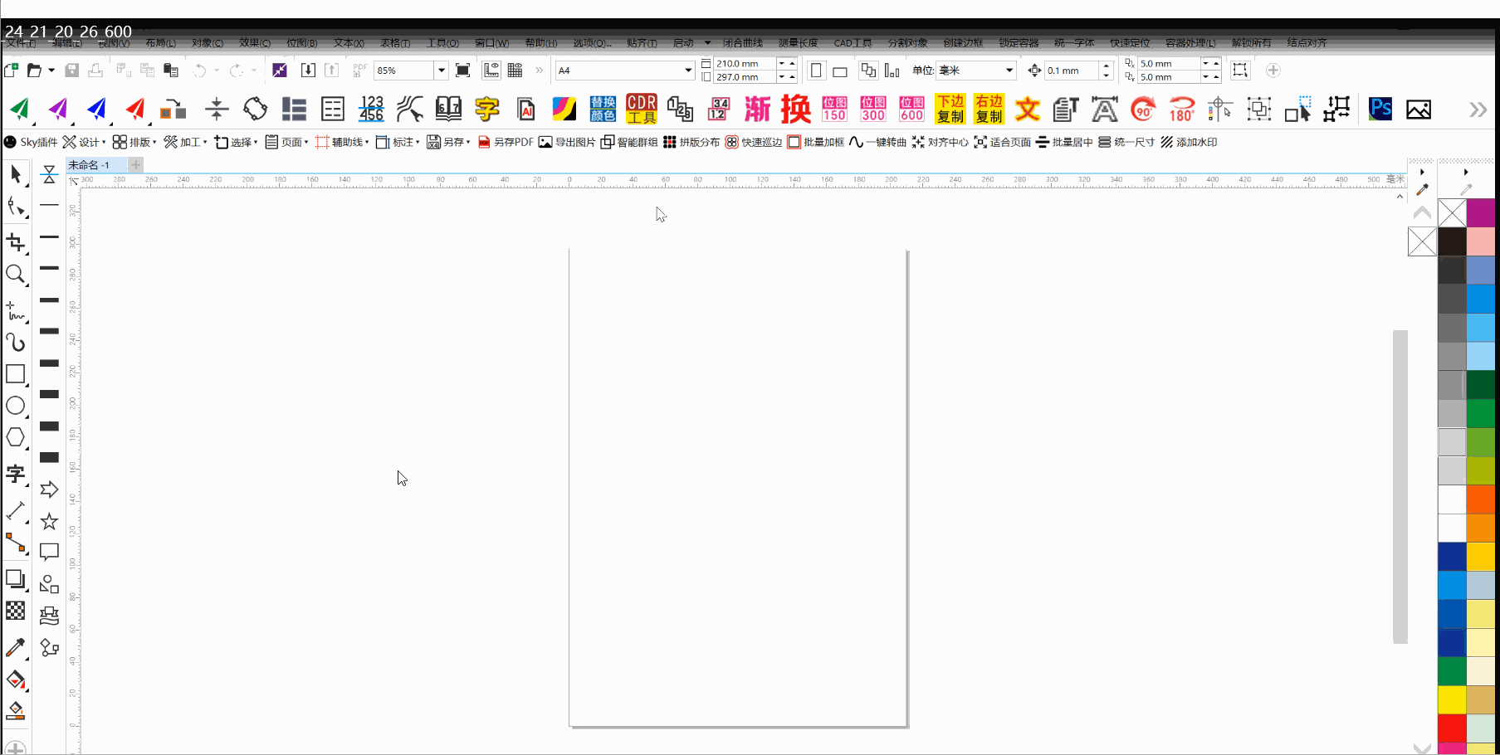The width and height of the screenshot is (1500, 755).
Task: Pick the Polygon tool
Action: click(x=15, y=437)
